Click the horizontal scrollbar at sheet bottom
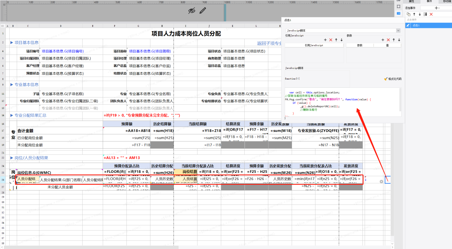The height and width of the screenshot is (249, 452). coord(91,247)
